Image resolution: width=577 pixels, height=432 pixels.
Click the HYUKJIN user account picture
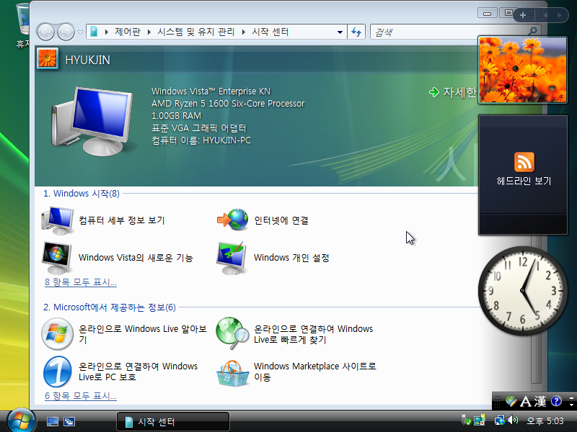click(x=48, y=59)
